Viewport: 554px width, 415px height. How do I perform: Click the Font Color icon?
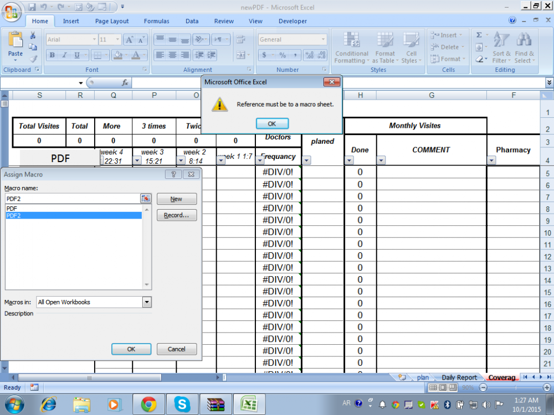136,55
